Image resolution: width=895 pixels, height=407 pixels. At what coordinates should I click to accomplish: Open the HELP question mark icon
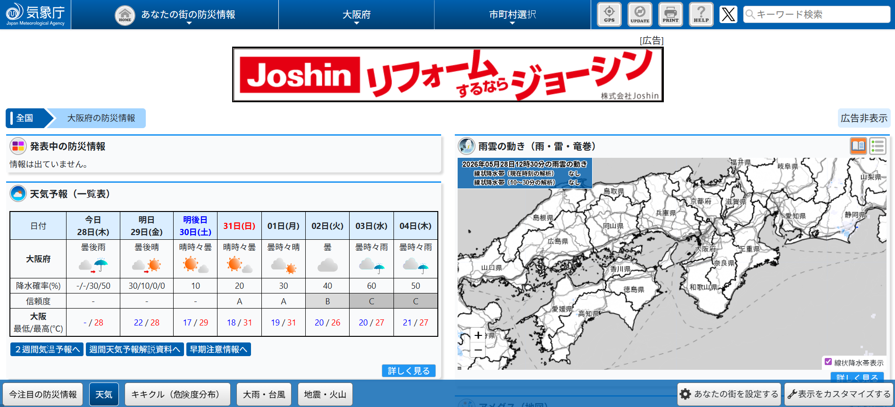(x=701, y=14)
